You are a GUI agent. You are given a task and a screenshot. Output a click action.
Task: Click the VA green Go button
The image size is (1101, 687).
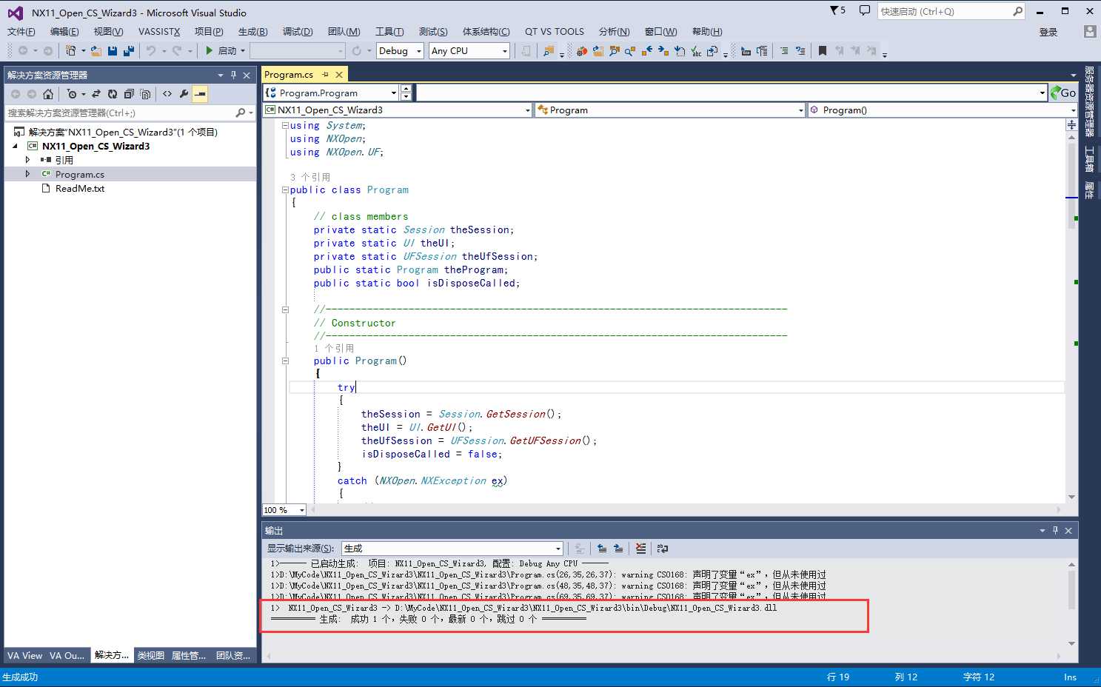(x=1063, y=93)
